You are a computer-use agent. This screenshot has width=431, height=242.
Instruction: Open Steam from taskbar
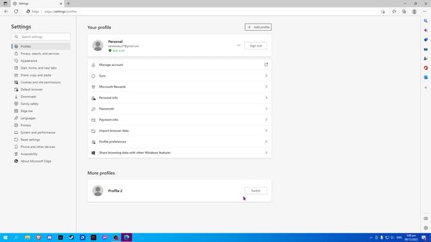point(71,237)
